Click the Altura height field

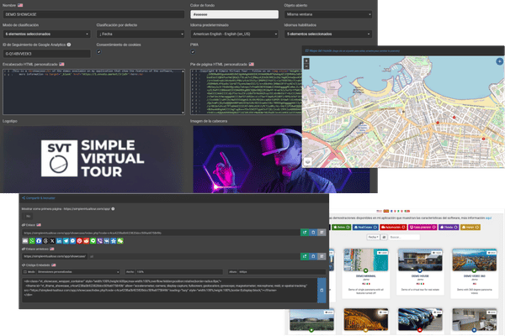pos(282,272)
